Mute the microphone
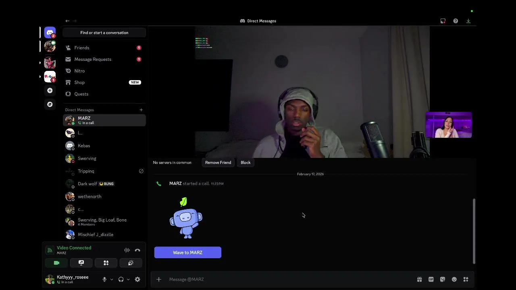This screenshot has height=290, width=516. tap(104, 279)
